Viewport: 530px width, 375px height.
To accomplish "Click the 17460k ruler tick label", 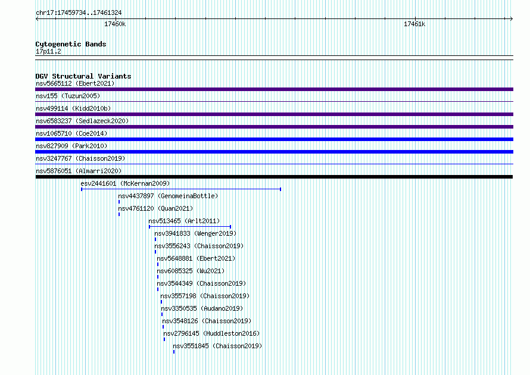I will (115, 24).
